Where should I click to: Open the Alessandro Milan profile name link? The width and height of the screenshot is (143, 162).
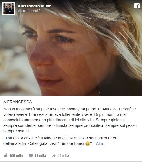pyautogui.click(x=35, y=6)
